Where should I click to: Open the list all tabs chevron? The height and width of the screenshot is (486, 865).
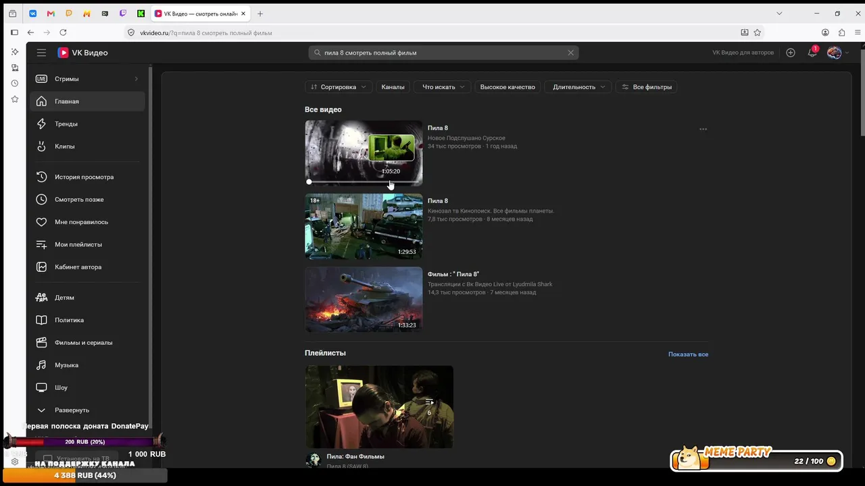pos(779,13)
